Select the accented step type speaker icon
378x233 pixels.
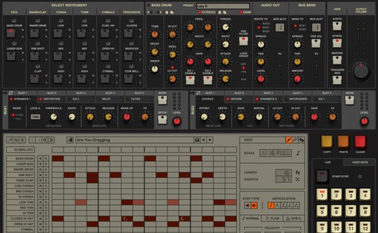[x=254, y=205]
